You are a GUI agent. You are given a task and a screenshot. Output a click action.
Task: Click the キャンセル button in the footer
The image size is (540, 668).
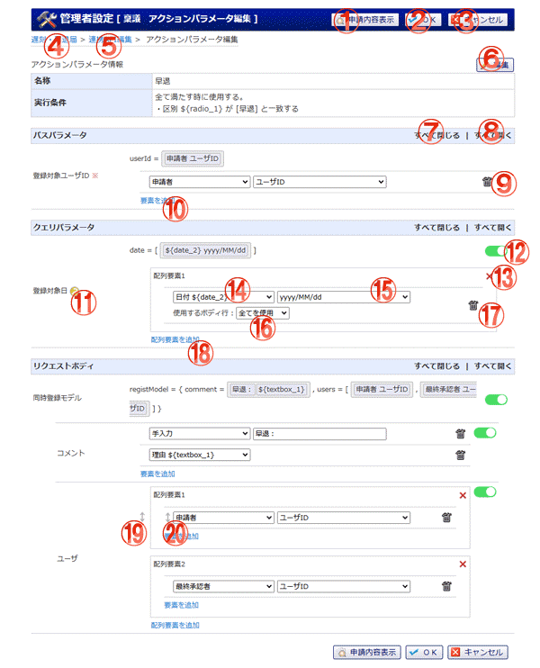[x=478, y=652]
